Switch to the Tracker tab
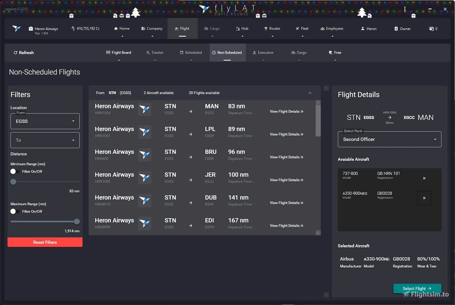The height and width of the screenshot is (305, 455). [155, 53]
